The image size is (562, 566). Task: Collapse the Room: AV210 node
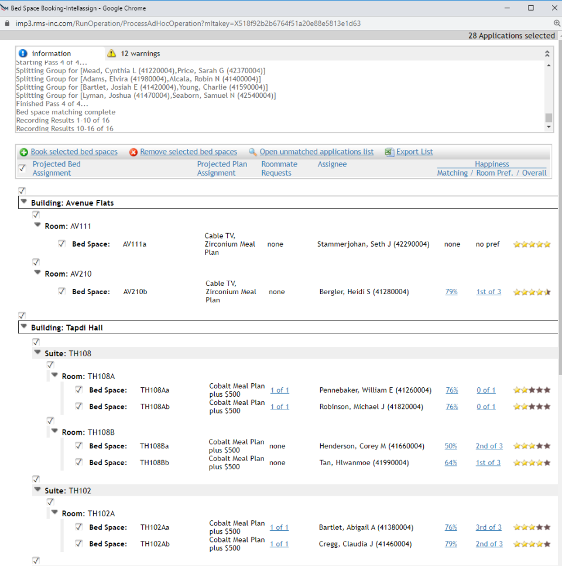[37, 272]
